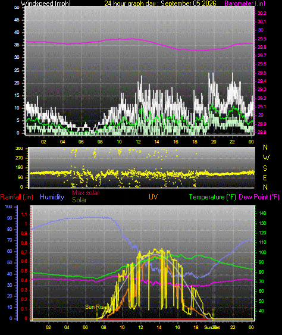The width and height of the screenshot is (282, 335).
Task: Click the 12 hour tick on windspeed graph
Action: pos(138,142)
